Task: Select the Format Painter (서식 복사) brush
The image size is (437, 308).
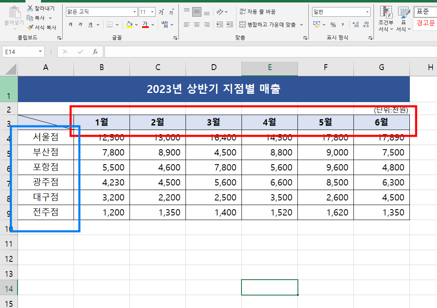Action: (41, 27)
